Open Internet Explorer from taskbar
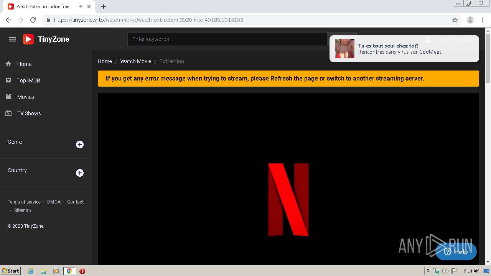The image size is (491, 276). point(30,271)
